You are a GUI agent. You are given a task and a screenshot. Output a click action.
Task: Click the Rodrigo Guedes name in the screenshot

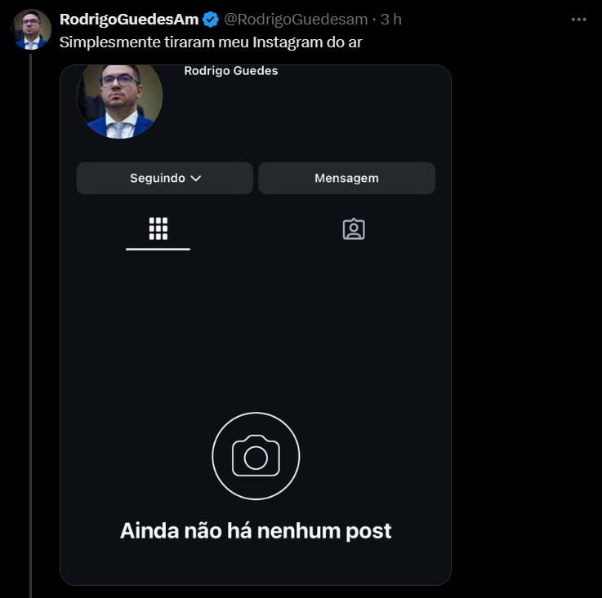tap(231, 71)
